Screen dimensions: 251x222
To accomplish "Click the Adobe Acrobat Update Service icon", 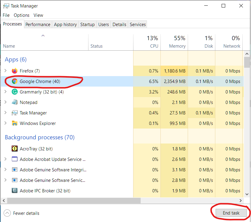I will (x=15, y=159).
